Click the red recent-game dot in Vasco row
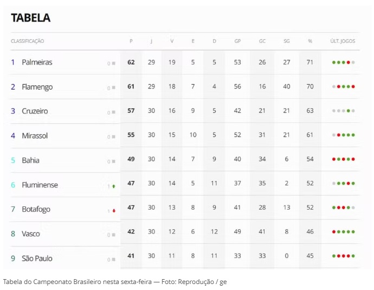Image resolution: width=374 pixels, height=290 pixels. (x=334, y=231)
